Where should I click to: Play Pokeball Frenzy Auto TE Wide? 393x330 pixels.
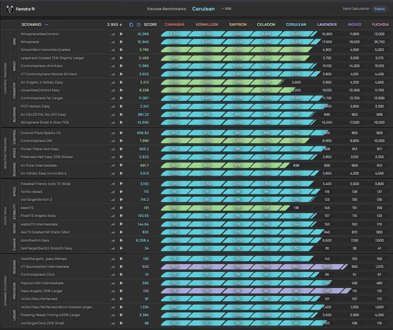(121, 184)
